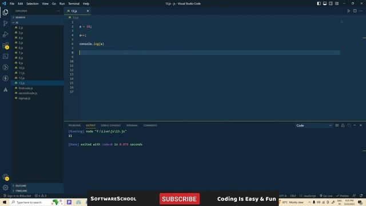Open the feedback icon in the status bar
This screenshot has height=206, width=366.
(x=355, y=196)
